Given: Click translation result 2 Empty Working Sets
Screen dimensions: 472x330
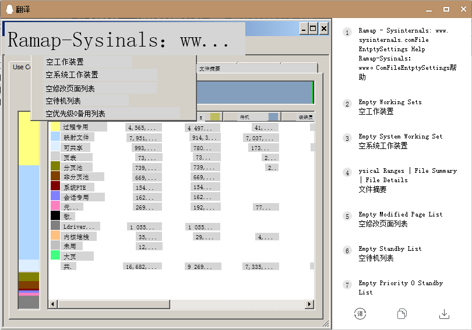Looking at the screenshot, I should [x=390, y=107].
